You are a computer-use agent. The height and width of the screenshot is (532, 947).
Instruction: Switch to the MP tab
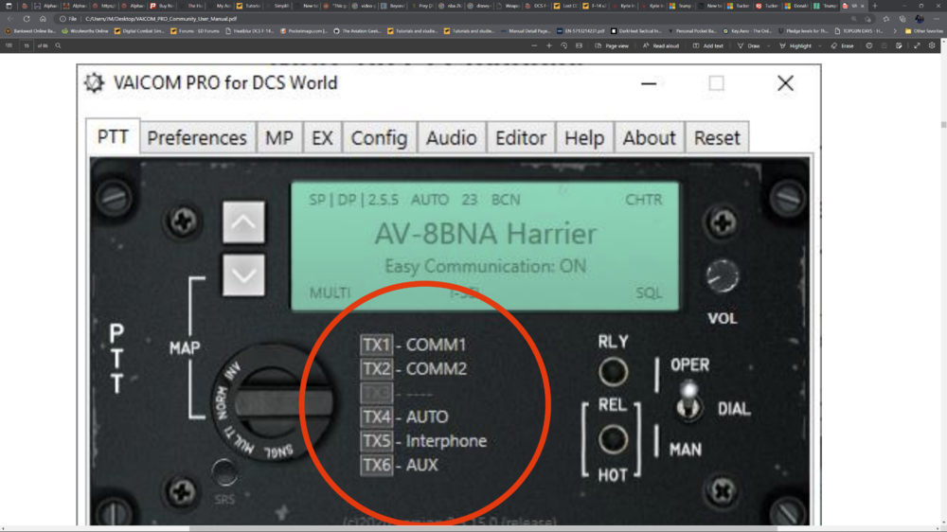(279, 137)
